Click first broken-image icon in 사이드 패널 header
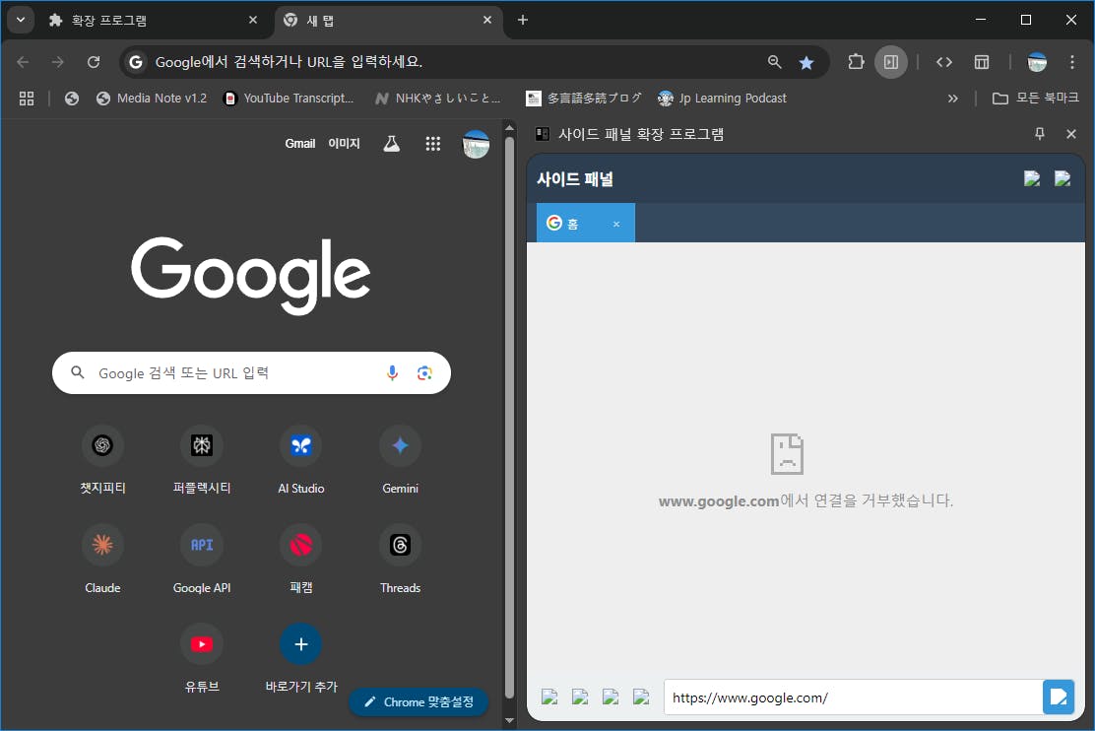The height and width of the screenshot is (731, 1095). (1032, 179)
